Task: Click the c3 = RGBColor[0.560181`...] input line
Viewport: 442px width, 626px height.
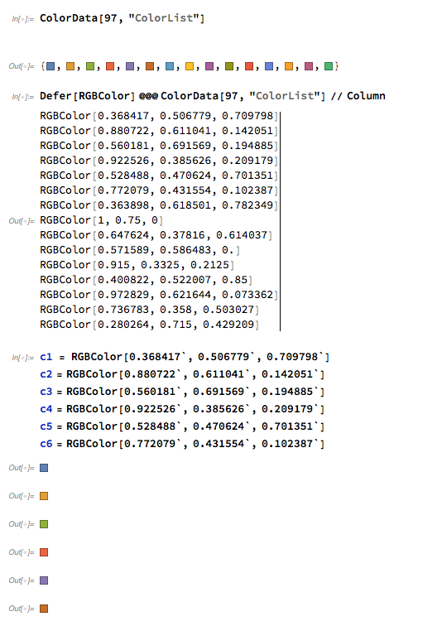Action: click(182, 392)
